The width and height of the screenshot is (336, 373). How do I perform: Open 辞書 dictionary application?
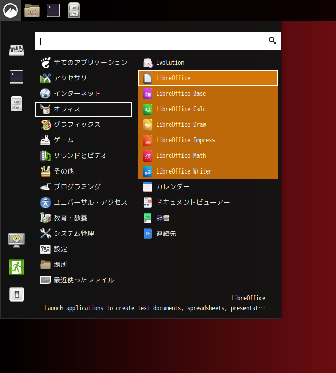[208, 218]
